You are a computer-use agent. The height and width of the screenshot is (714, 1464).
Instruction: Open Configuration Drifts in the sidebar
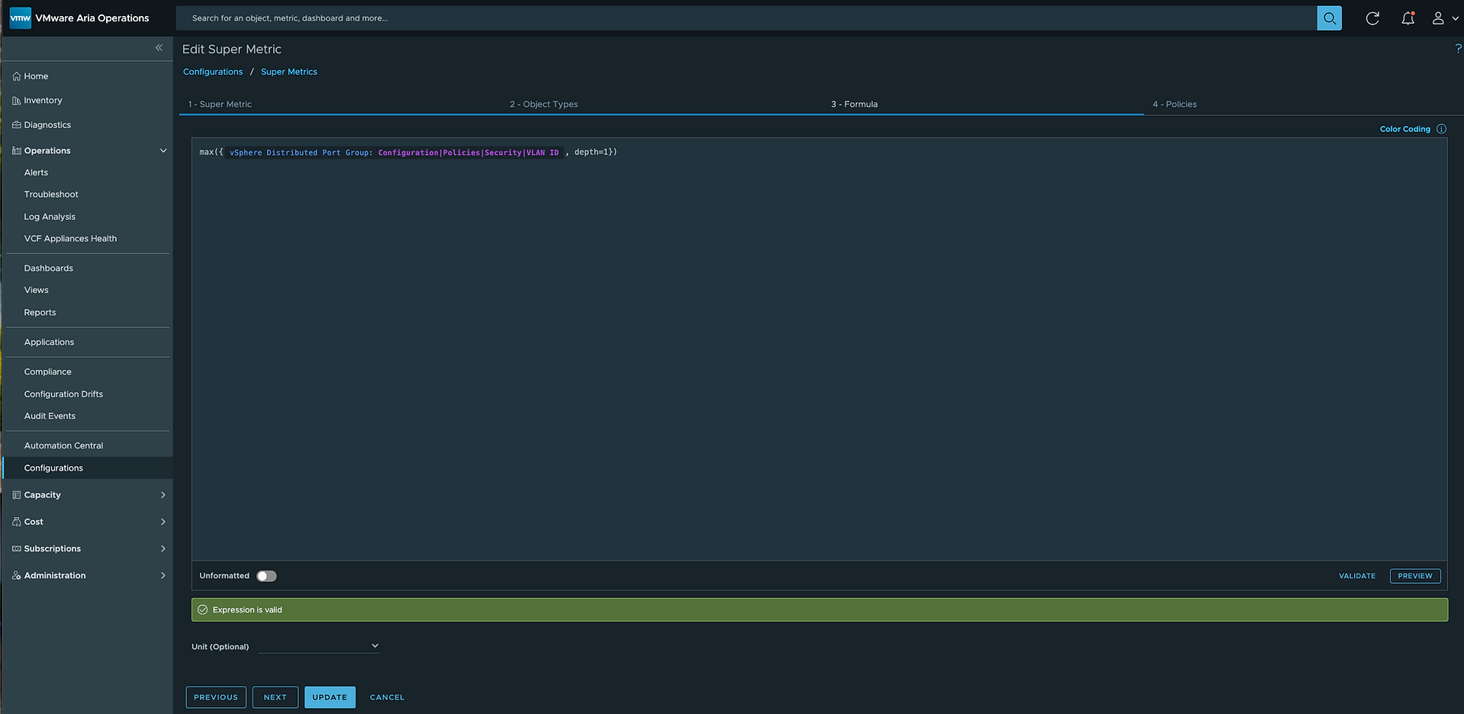pyautogui.click(x=63, y=394)
